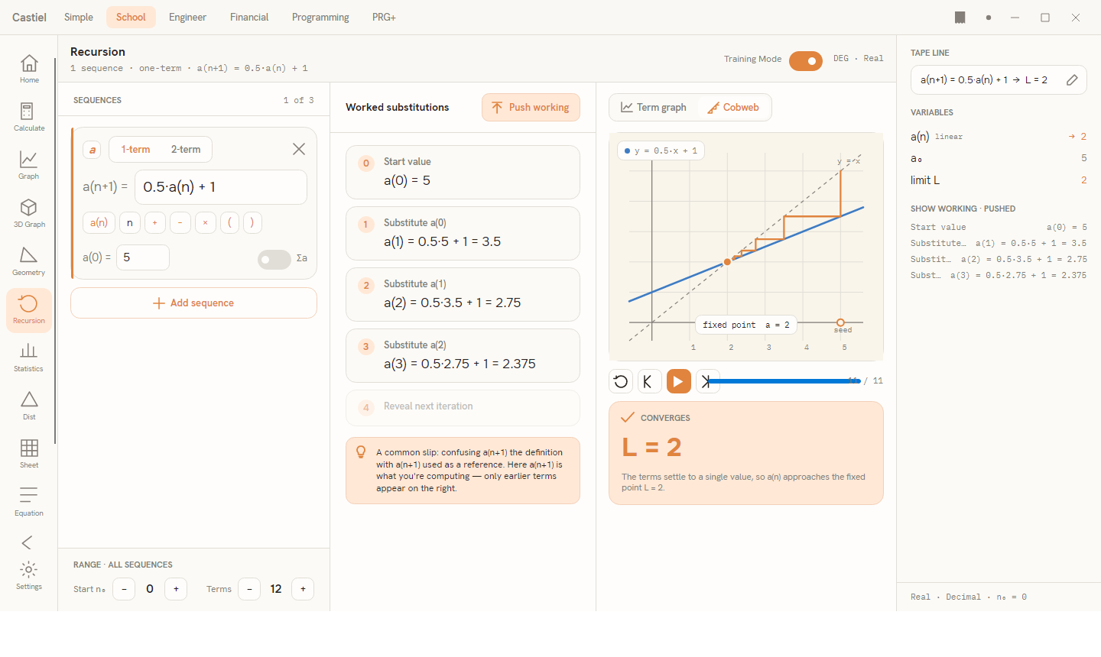The width and height of the screenshot is (1101, 657).
Task: Switch to Programming mode tab
Action: click(320, 17)
